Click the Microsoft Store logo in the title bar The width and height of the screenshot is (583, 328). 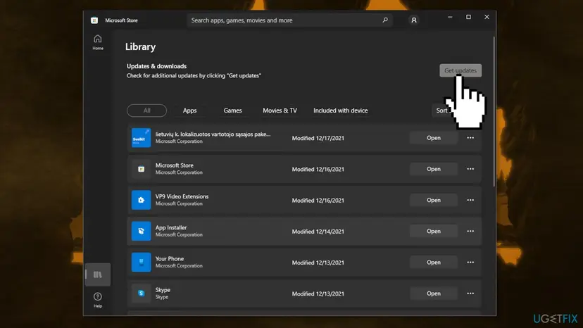pos(94,20)
